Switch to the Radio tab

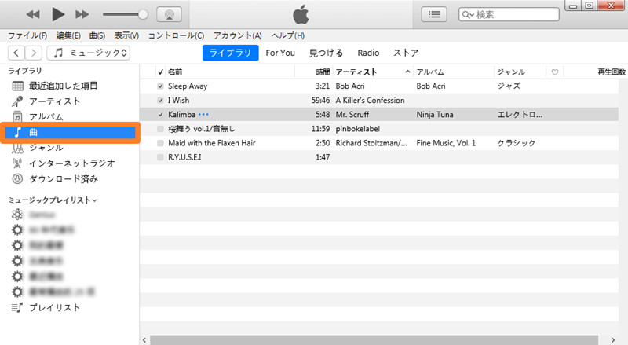coord(368,53)
